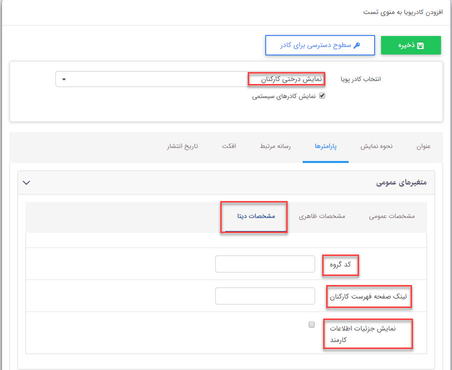Image resolution: width=452 pixels, height=370 pixels.
Task: Select the مشخصات عمومی sub-tab
Action: (392, 216)
